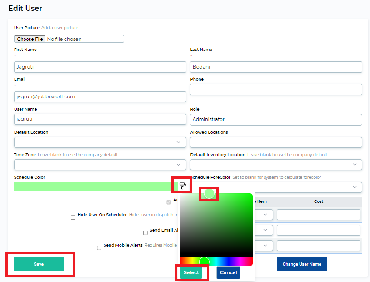
Task: Toggle the grayed Active checkbox
Action: coord(169,202)
